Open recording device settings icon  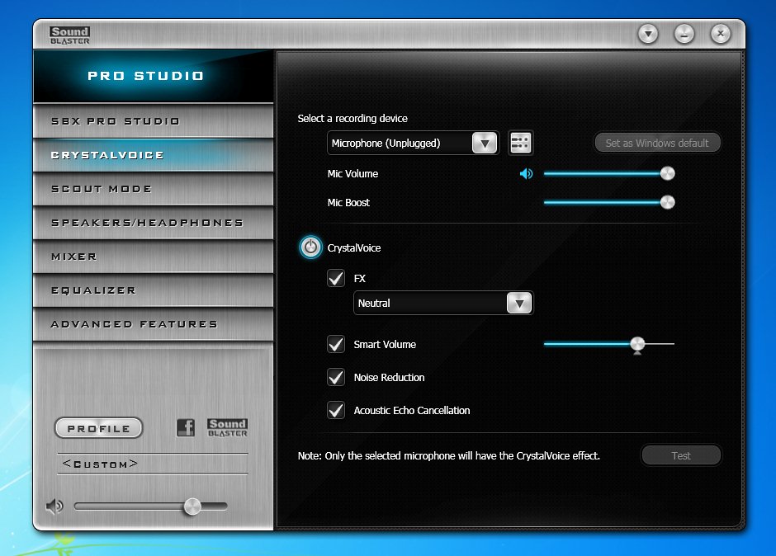520,143
